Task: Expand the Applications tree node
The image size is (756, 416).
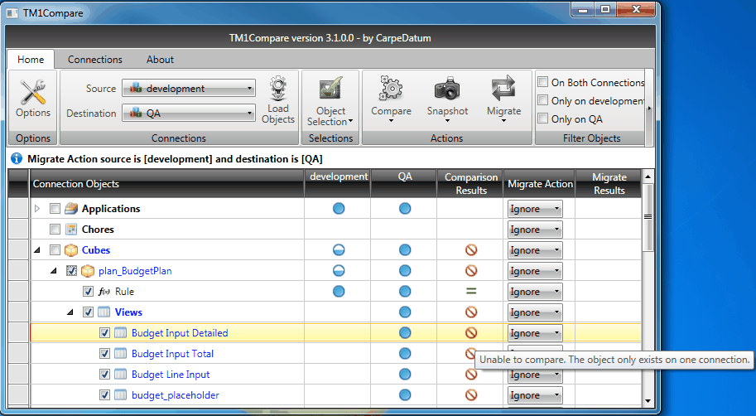Action: click(x=37, y=209)
